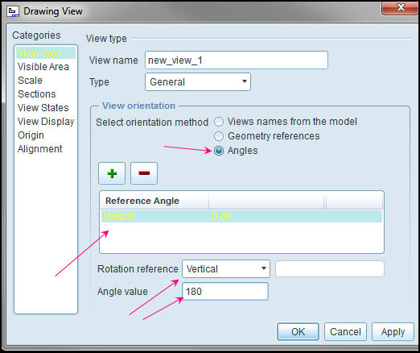This screenshot has height=353, width=420.
Task: Click the empty field beside Rotation reference
Action: click(x=330, y=268)
